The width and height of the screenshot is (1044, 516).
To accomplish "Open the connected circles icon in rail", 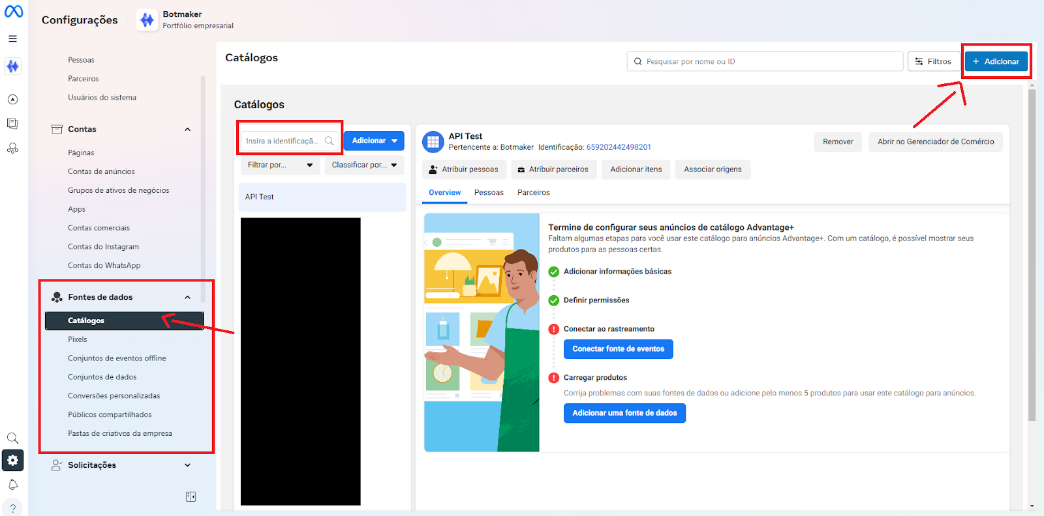I will tap(12, 148).
